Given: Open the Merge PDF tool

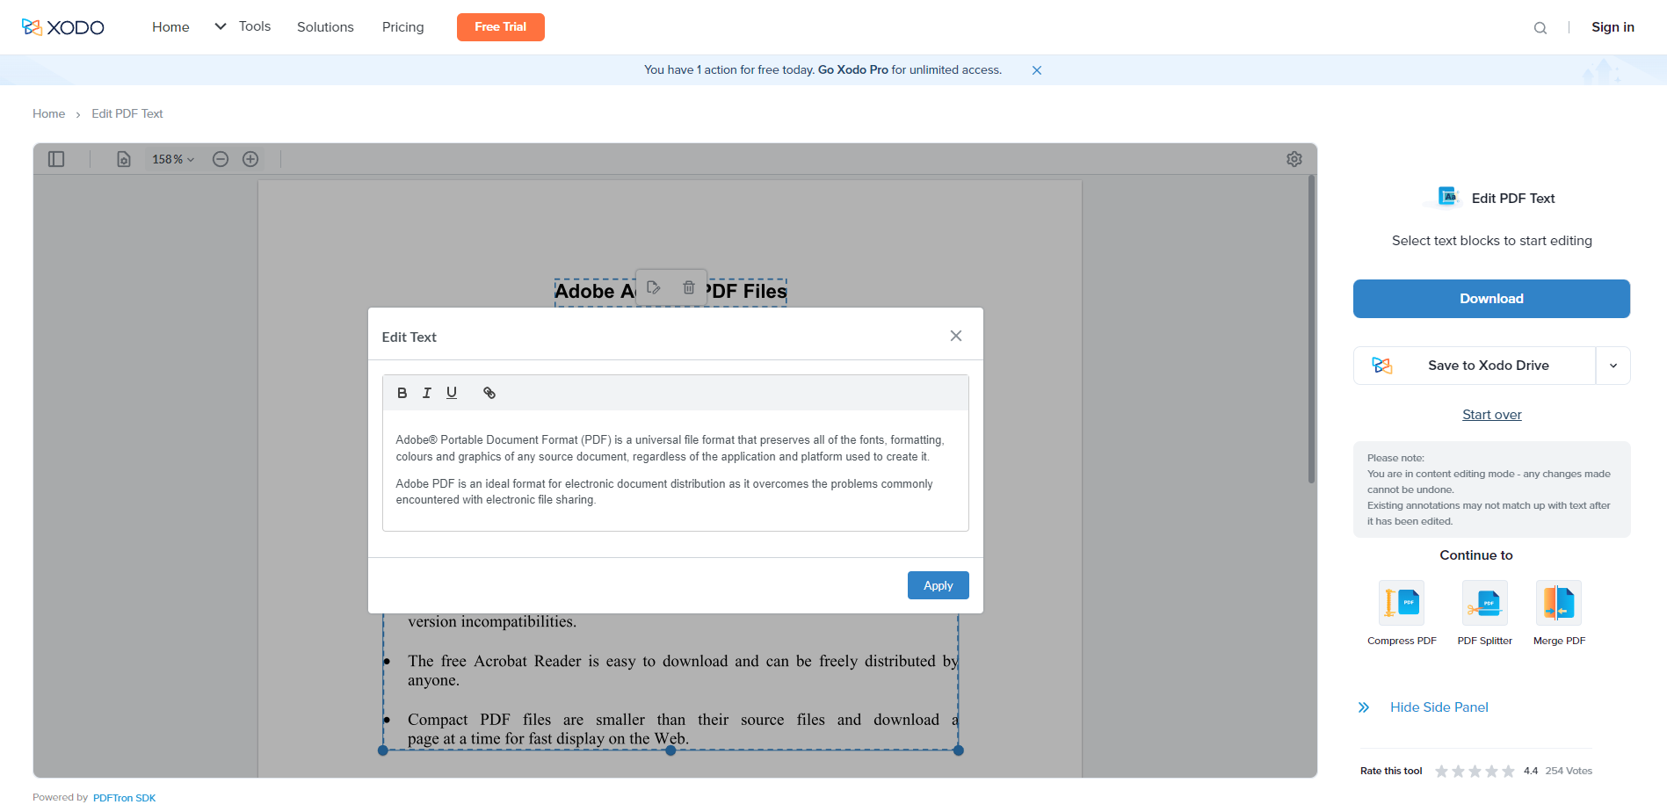Looking at the screenshot, I should coord(1559,613).
